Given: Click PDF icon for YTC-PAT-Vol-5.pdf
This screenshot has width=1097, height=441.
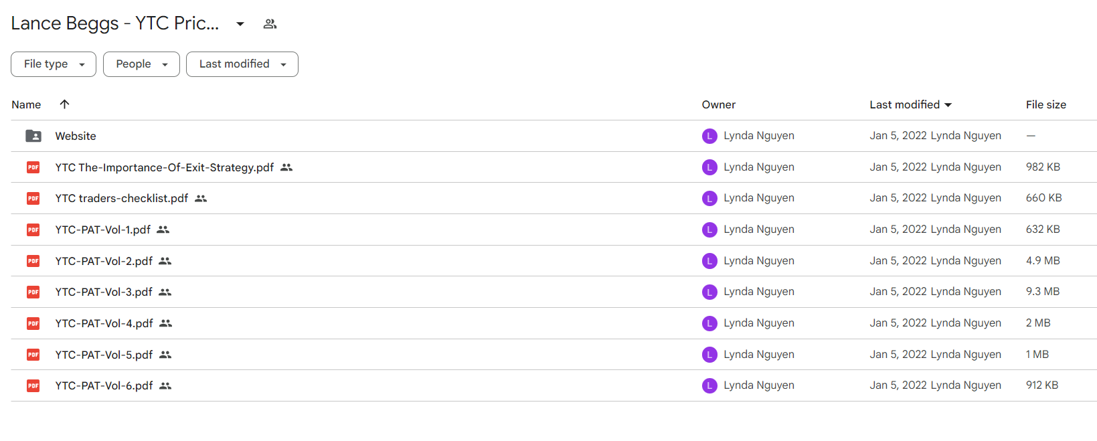Looking at the screenshot, I should pos(33,355).
